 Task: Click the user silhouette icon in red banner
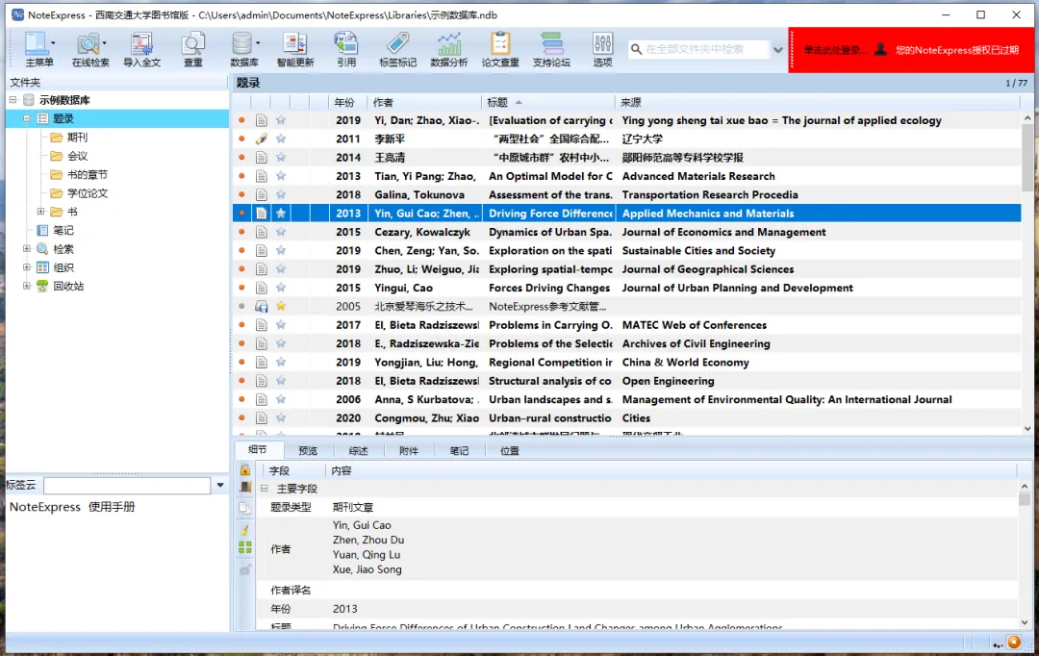(x=880, y=50)
